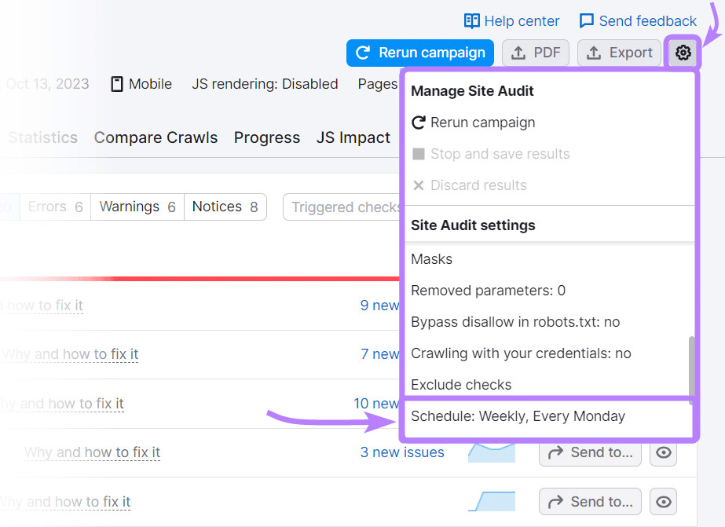The height and width of the screenshot is (527, 725).
Task: Open the Site Audit settings gear
Action: click(x=683, y=53)
